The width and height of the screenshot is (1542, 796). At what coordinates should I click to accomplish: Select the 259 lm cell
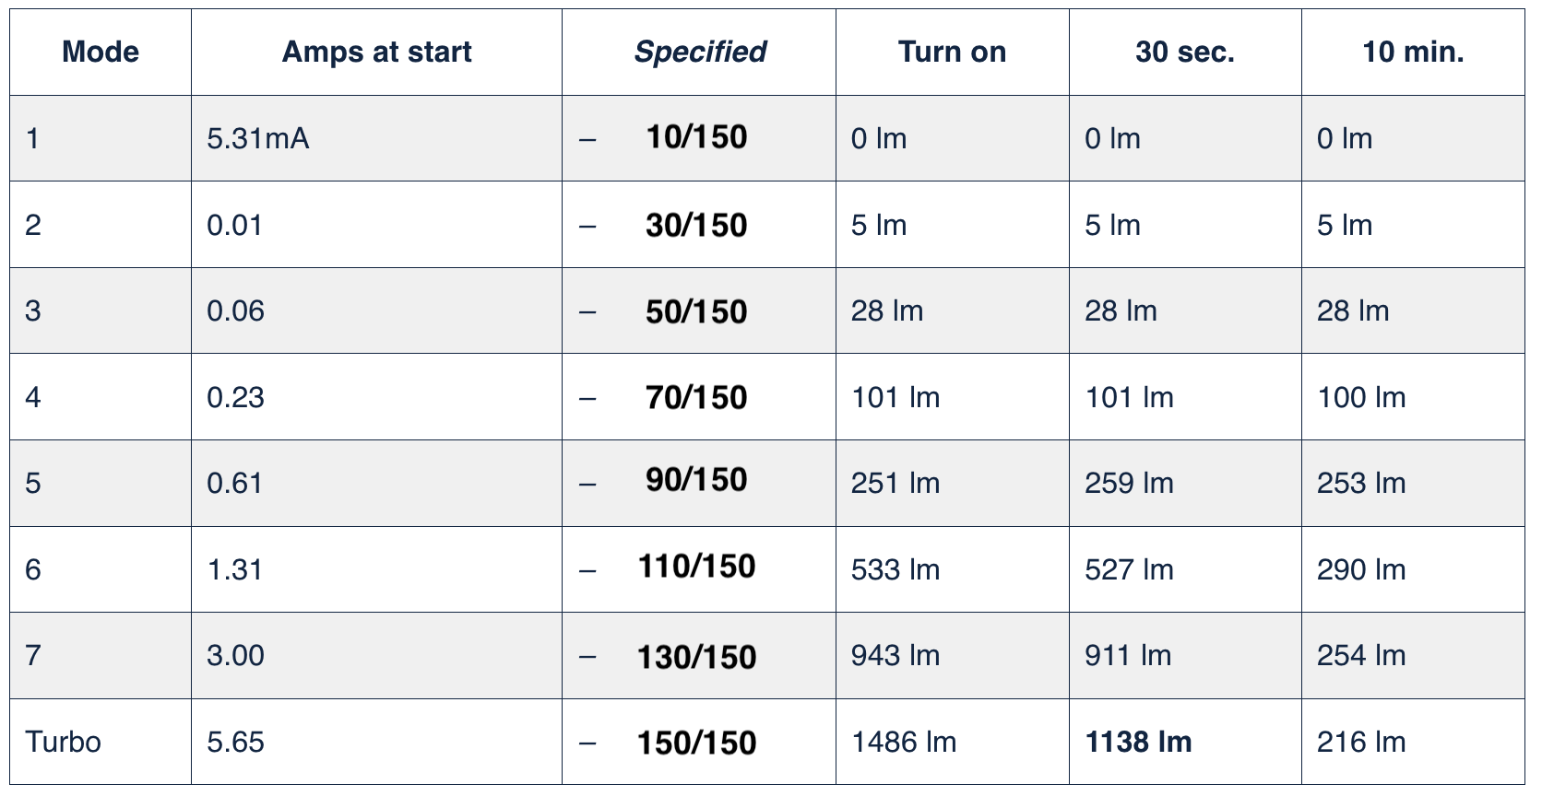(1129, 483)
